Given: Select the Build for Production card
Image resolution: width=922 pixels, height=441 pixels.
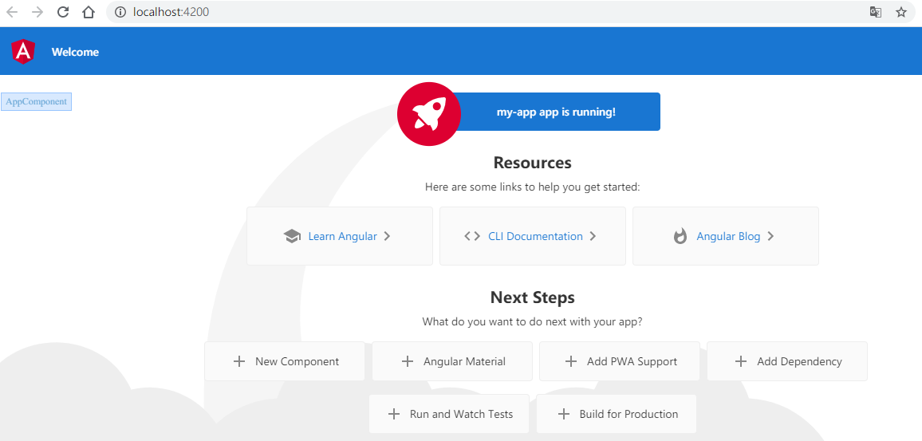Looking at the screenshot, I should click(x=617, y=414).
